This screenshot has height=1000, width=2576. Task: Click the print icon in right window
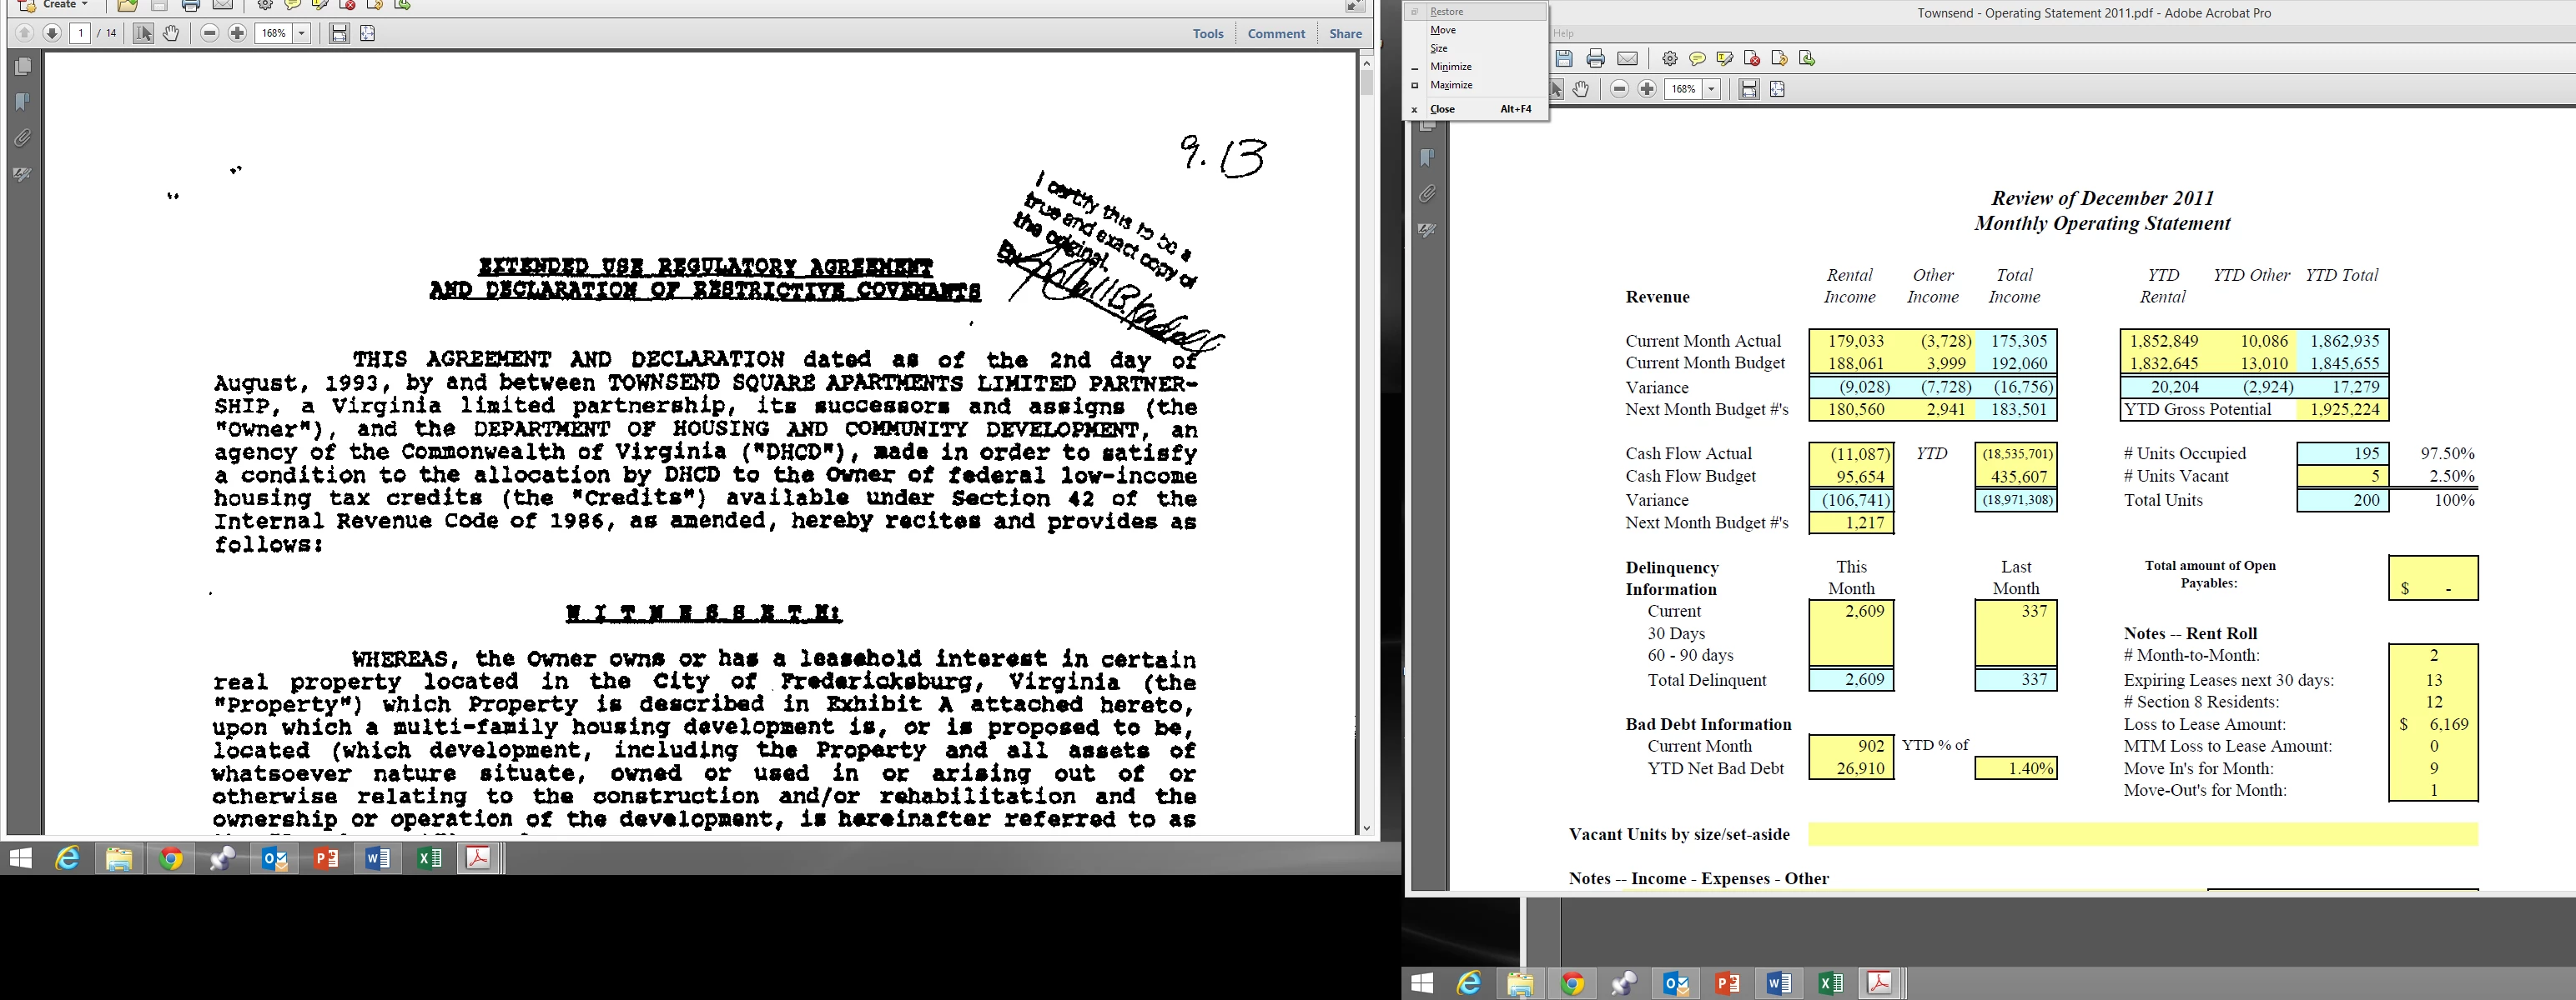click(1596, 59)
